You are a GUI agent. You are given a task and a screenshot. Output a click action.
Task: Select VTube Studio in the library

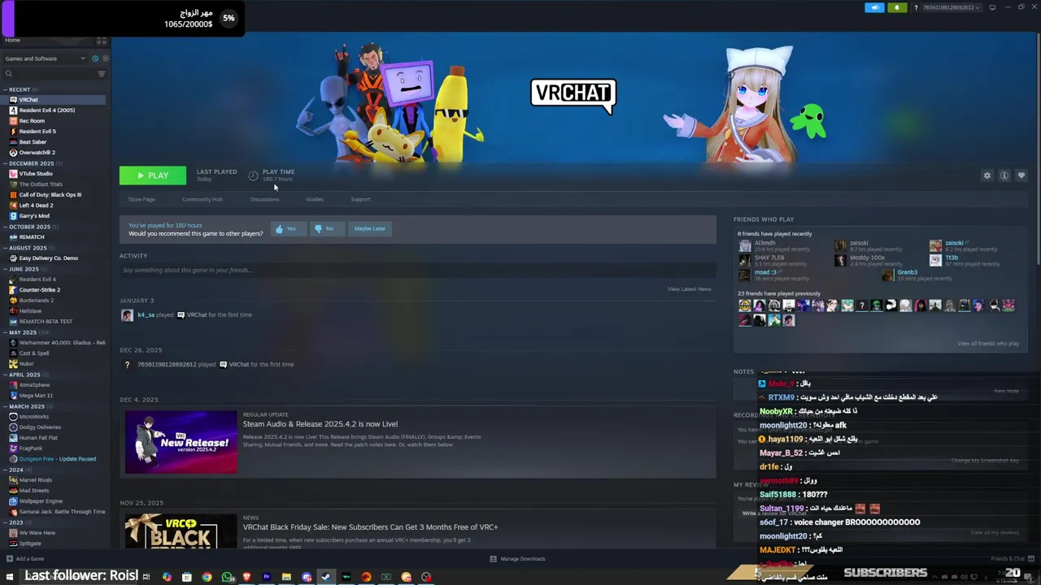click(36, 174)
